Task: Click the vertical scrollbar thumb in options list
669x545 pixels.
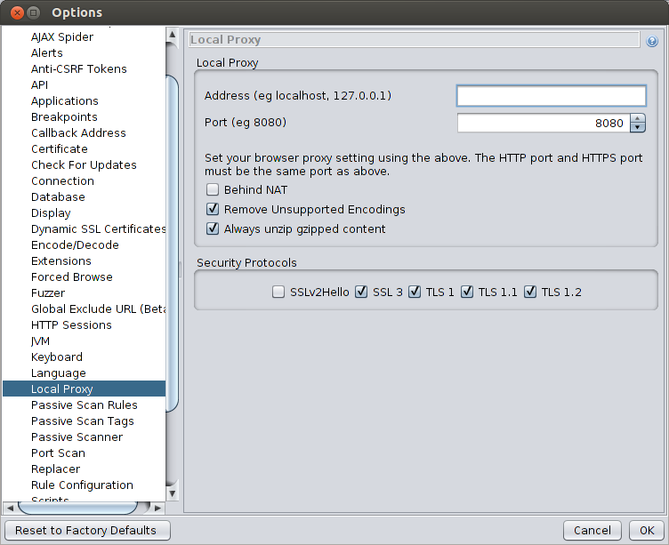Action: click(x=172, y=243)
